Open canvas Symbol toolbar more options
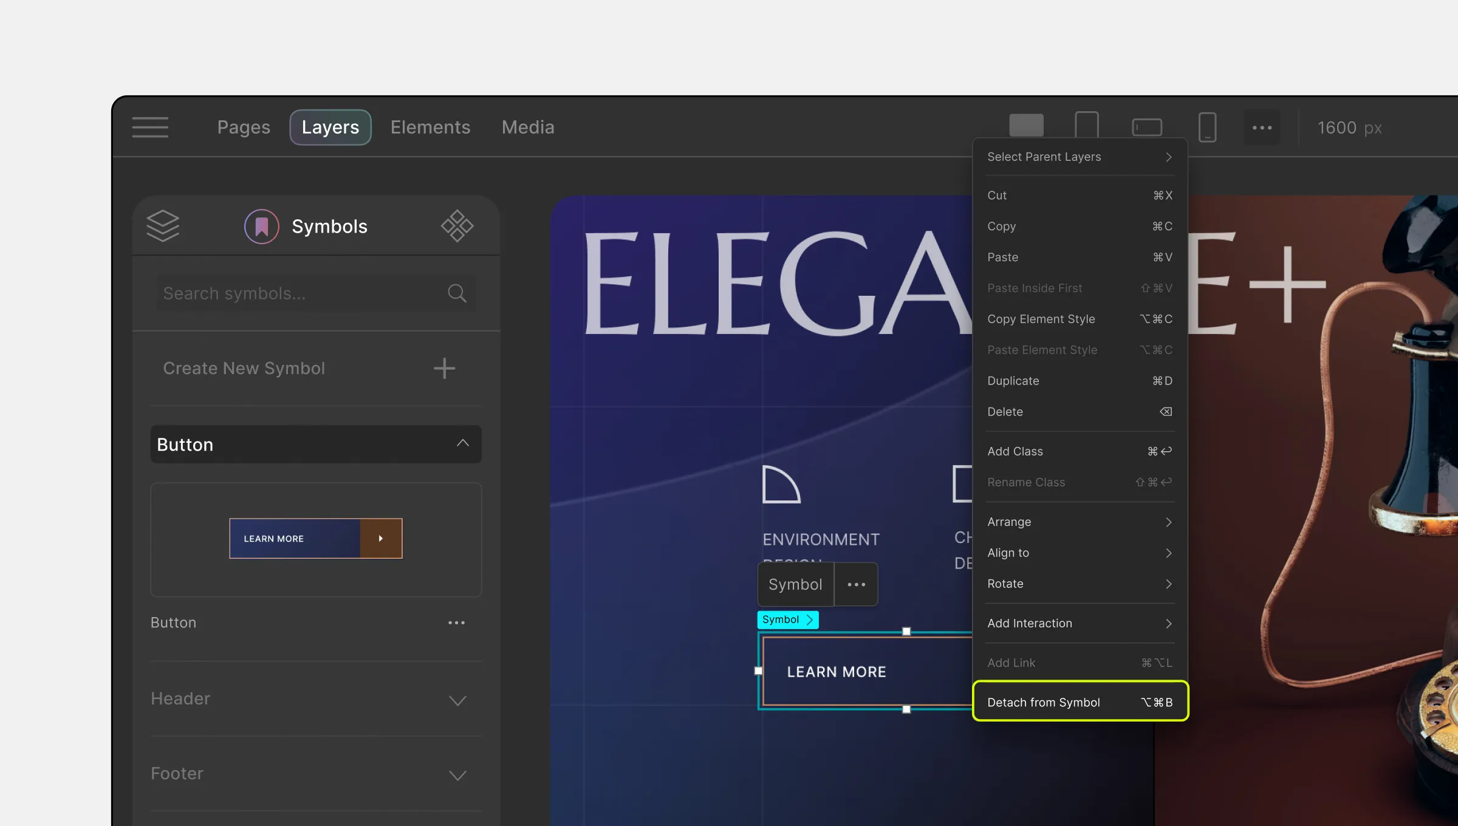Viewport: 1458px width, 826px height. (x=856, y=584)
